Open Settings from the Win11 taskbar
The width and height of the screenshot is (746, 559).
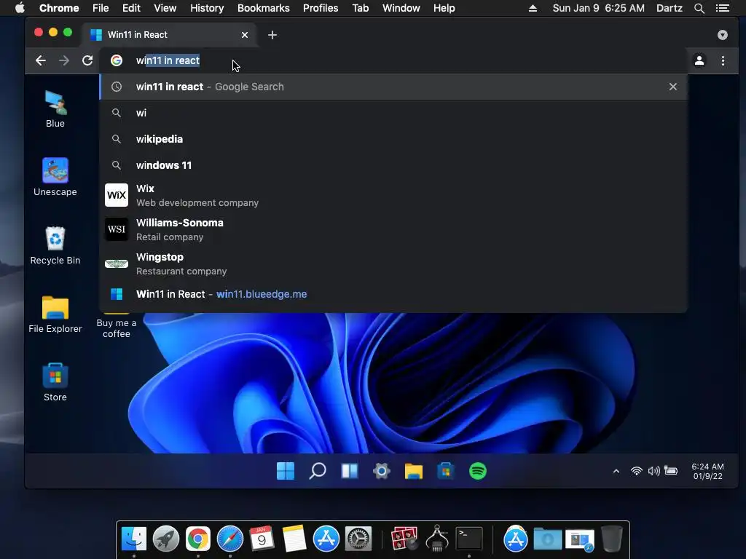coord(382,471)
